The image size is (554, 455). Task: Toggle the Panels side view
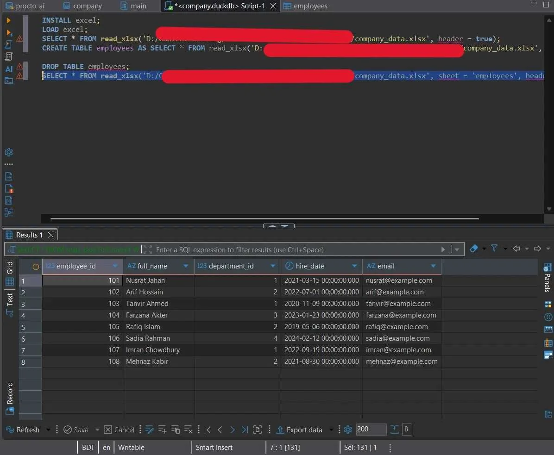(548, 277)
